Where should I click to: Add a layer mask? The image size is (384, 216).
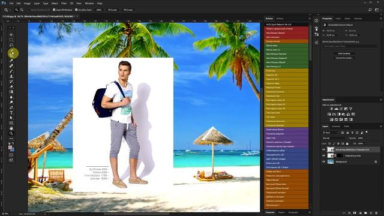(x=355, y=214)
